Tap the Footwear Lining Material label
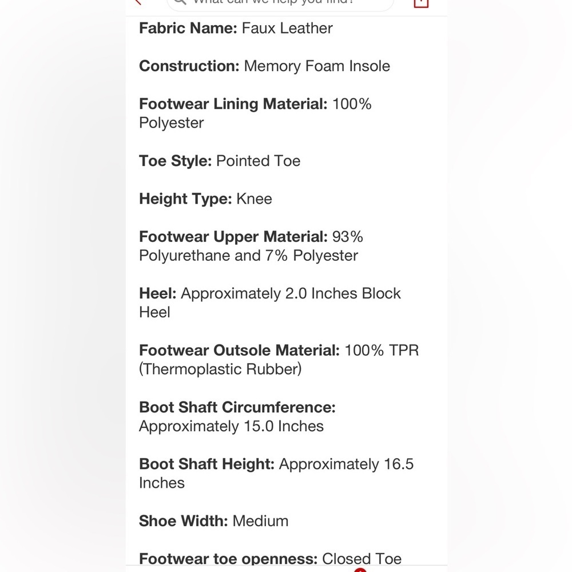The height and width of the screenshot is (572, 572). 233,104
